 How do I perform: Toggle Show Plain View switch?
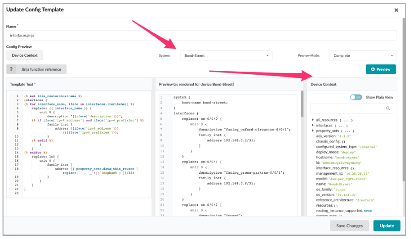(x=356, y=97)
